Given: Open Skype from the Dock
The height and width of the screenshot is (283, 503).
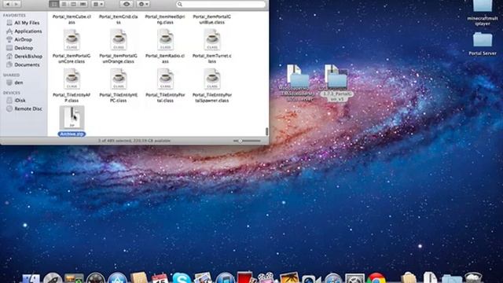Looking at the screenshot, I should click(x=182, y=278).
